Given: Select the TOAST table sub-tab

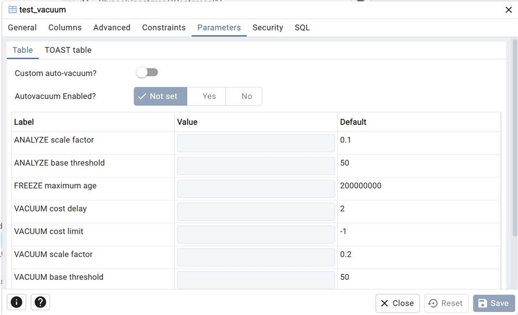Looking at the screenshot, I should tap(68, 50).
